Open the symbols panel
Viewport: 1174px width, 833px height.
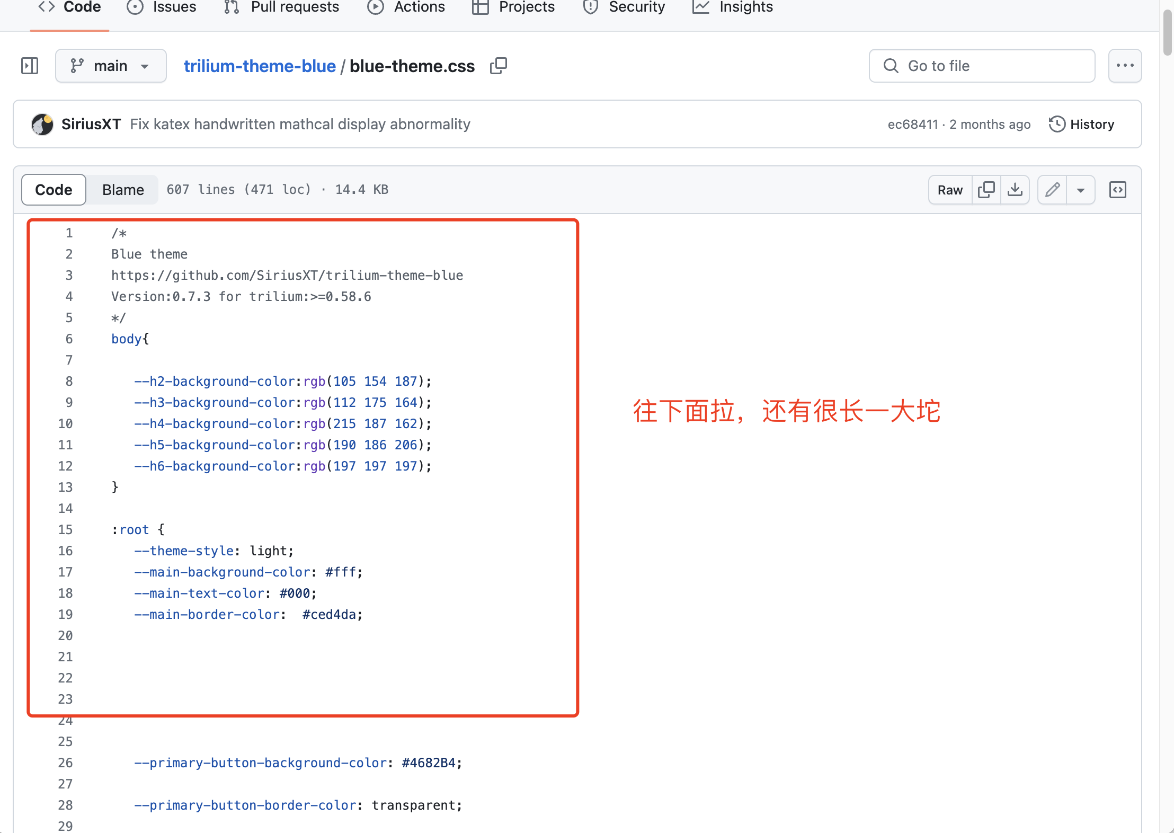click(x=1118, y=190)
